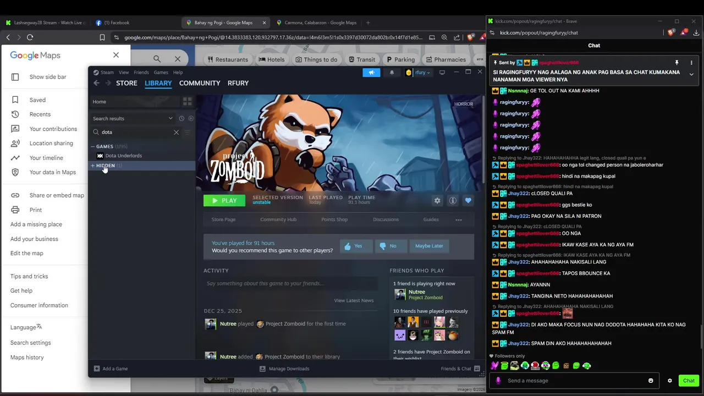
Task: Click Maybe Later recommendation button
Action: click(x=429, y=246)
